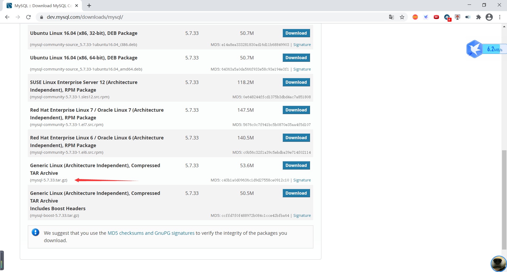Open the presentation screen extension icon
The width and height of the screenshot is (507, 272).
click(x=457, y=17)
